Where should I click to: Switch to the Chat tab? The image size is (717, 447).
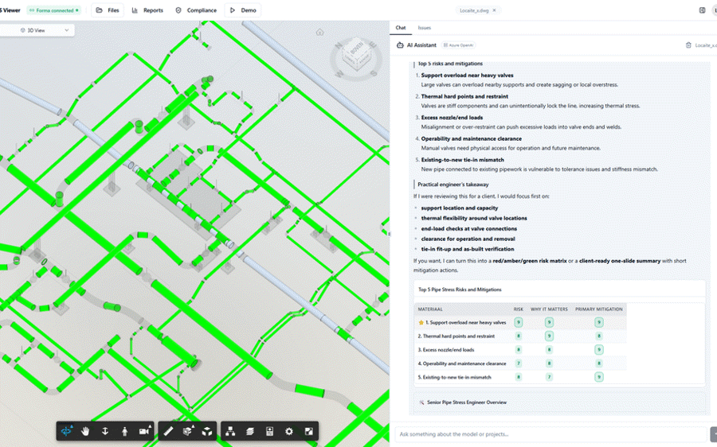pos(401,28)
